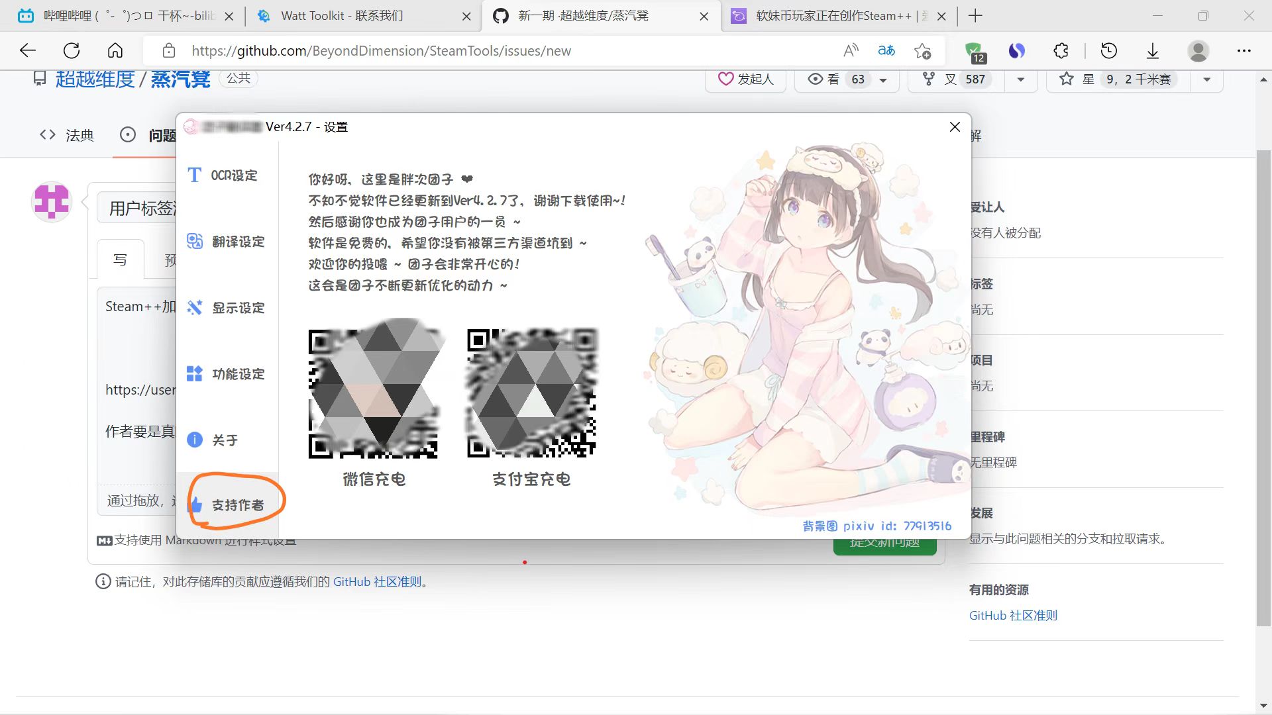This screenshot has height=715, width=1272.
Task: Add page to favorites star icon
Action: [x=922, y=50]
